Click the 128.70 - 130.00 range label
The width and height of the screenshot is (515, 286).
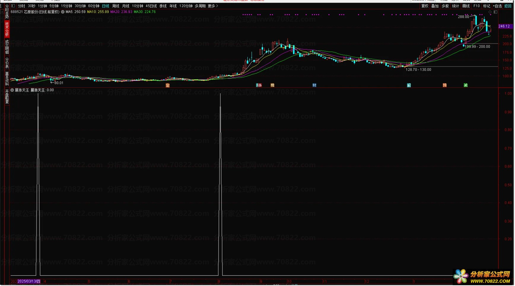coord(419,70)
